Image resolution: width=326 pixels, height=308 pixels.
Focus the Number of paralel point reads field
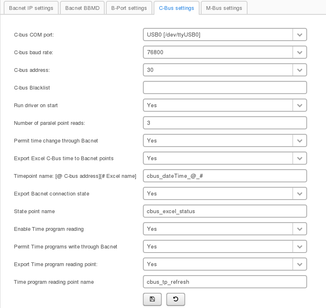225,123
